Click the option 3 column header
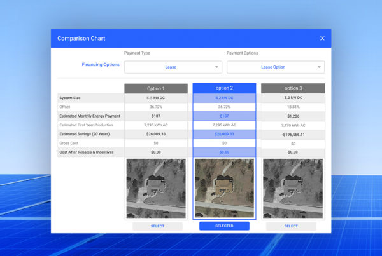This screenshot has width=382, height=256. click(x=293, y=88)
